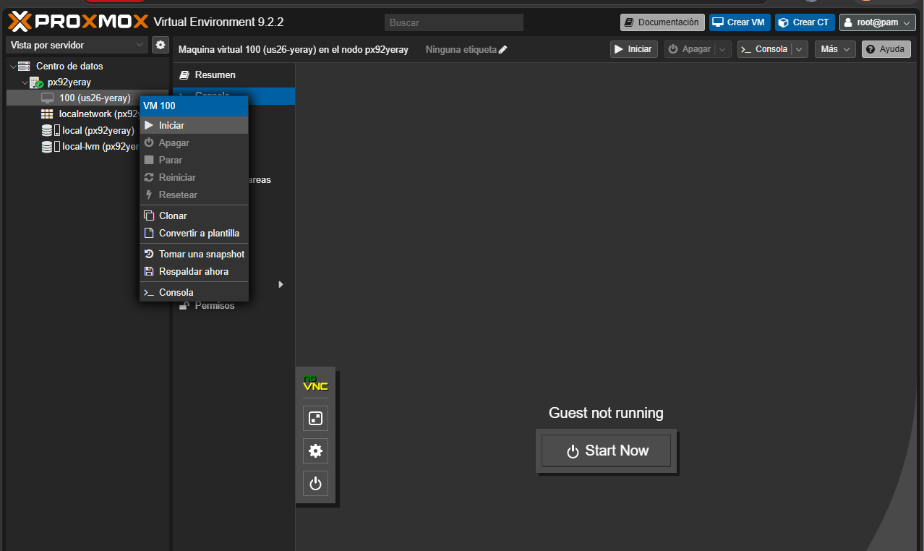Click the Centro de datos server icon
Viewport: 924px width, 551px height.
click(24, 66)
